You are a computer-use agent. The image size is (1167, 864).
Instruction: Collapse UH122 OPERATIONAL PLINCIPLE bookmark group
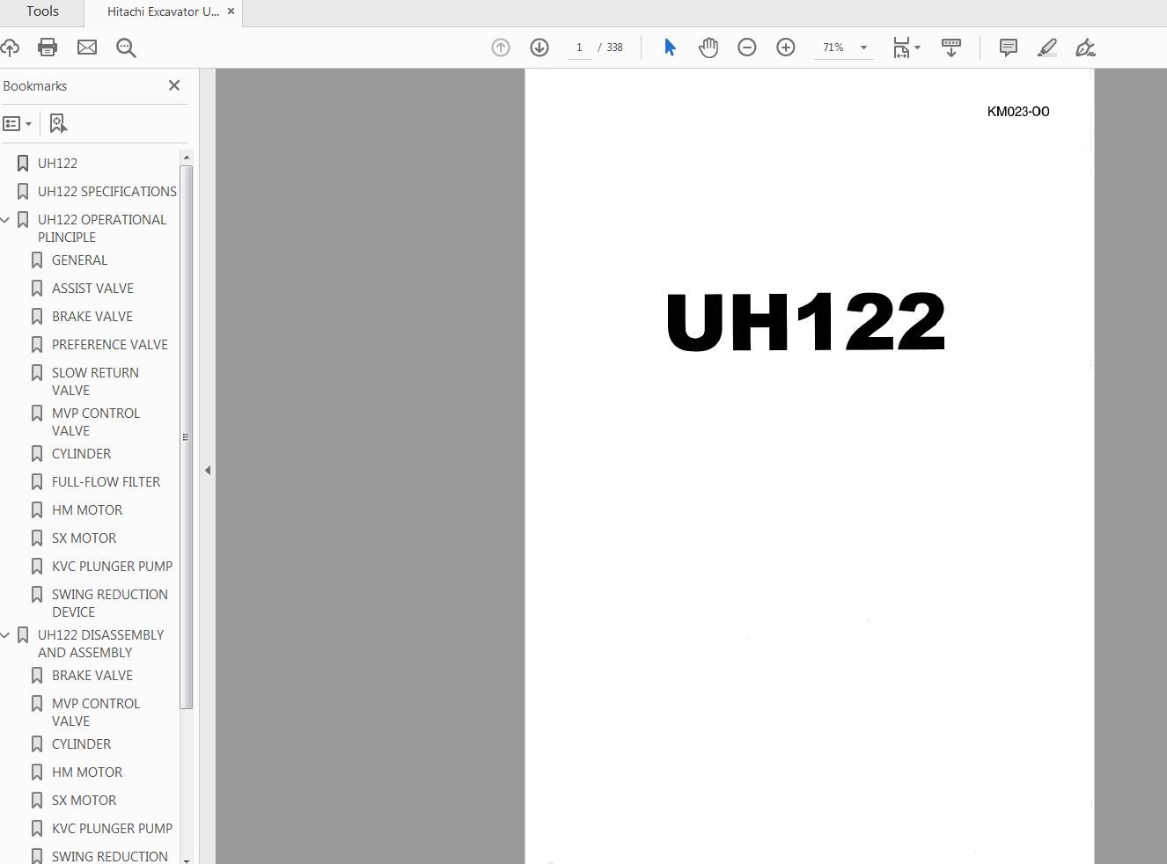pyautogui.click(x=5, y=220)
